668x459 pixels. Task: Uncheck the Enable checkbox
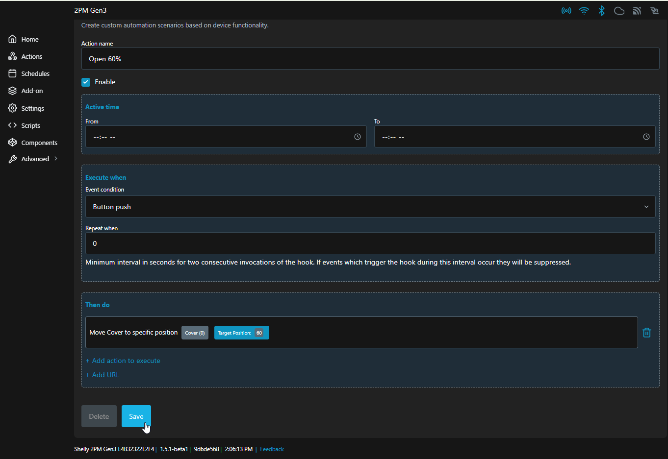click(x=86, y=82)
